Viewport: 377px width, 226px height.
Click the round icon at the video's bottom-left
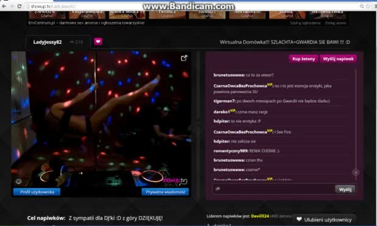tap(18, 181)
